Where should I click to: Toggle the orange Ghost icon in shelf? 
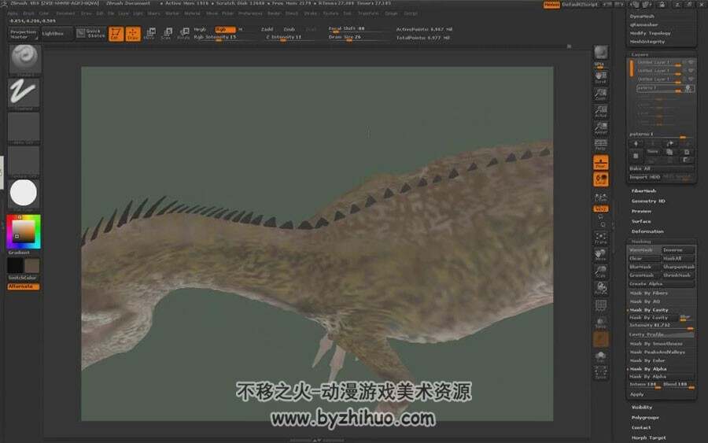coord(600,339)
